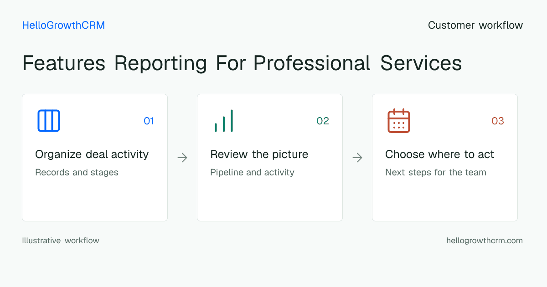Click the "Pipeline and activity" subtitle
The height and width of the screenshot is (287, 547).
tap(252, 173)
